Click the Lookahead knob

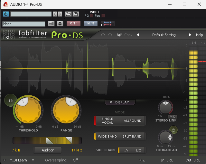tap(165, 138)
